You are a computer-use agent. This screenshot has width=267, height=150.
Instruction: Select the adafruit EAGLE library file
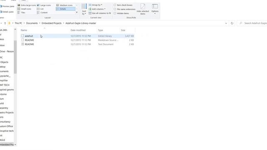tap(78, 36)
